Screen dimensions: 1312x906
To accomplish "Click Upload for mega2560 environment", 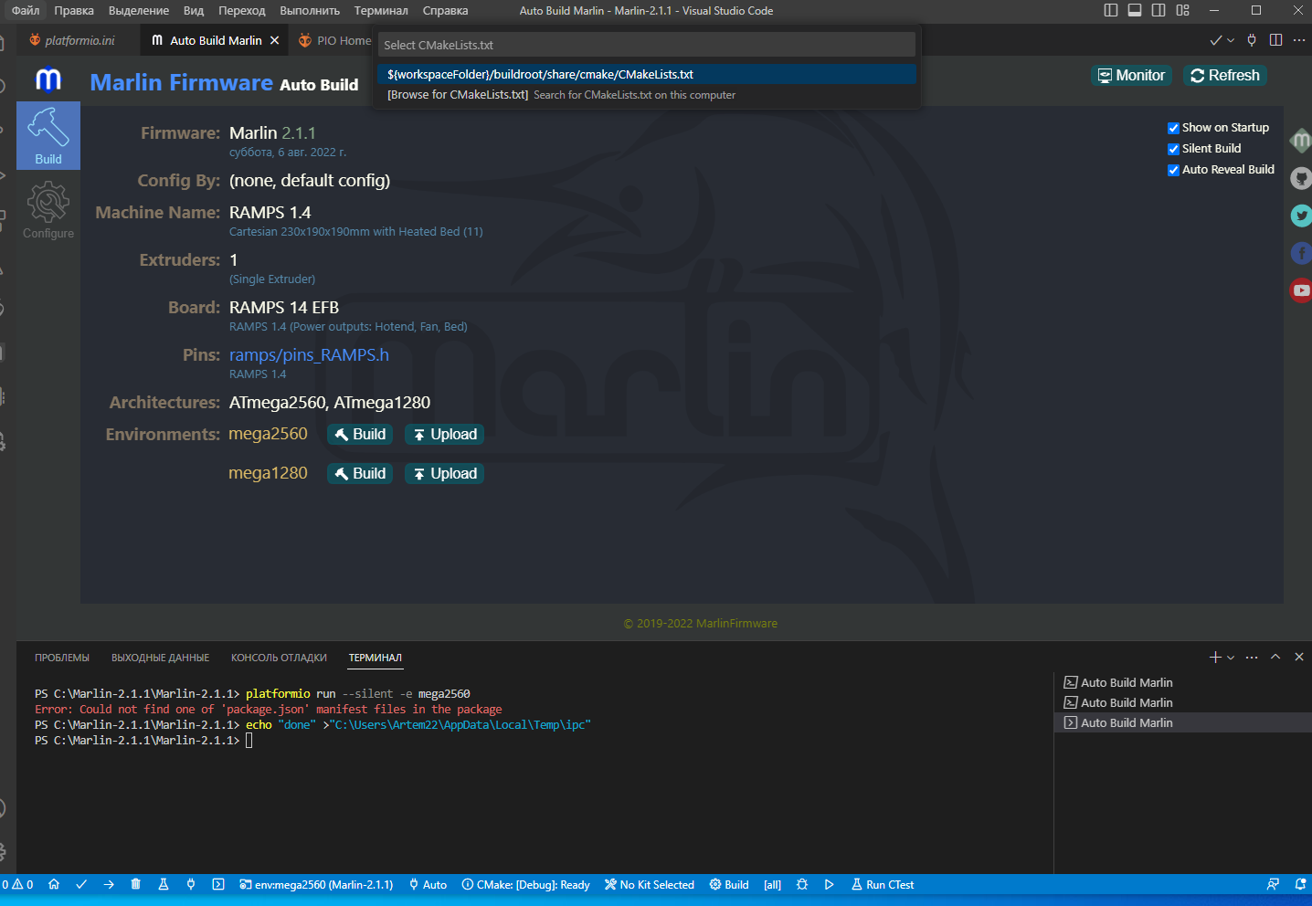I will click(x=444, y=434).
